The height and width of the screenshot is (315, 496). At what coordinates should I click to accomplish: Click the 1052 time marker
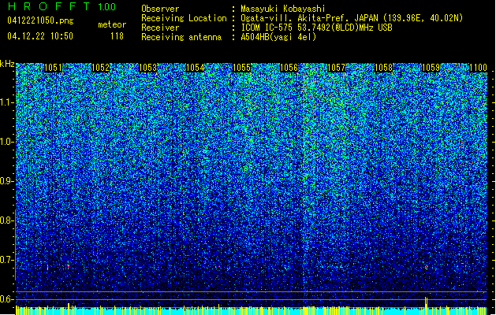click(x=100, y=68)
